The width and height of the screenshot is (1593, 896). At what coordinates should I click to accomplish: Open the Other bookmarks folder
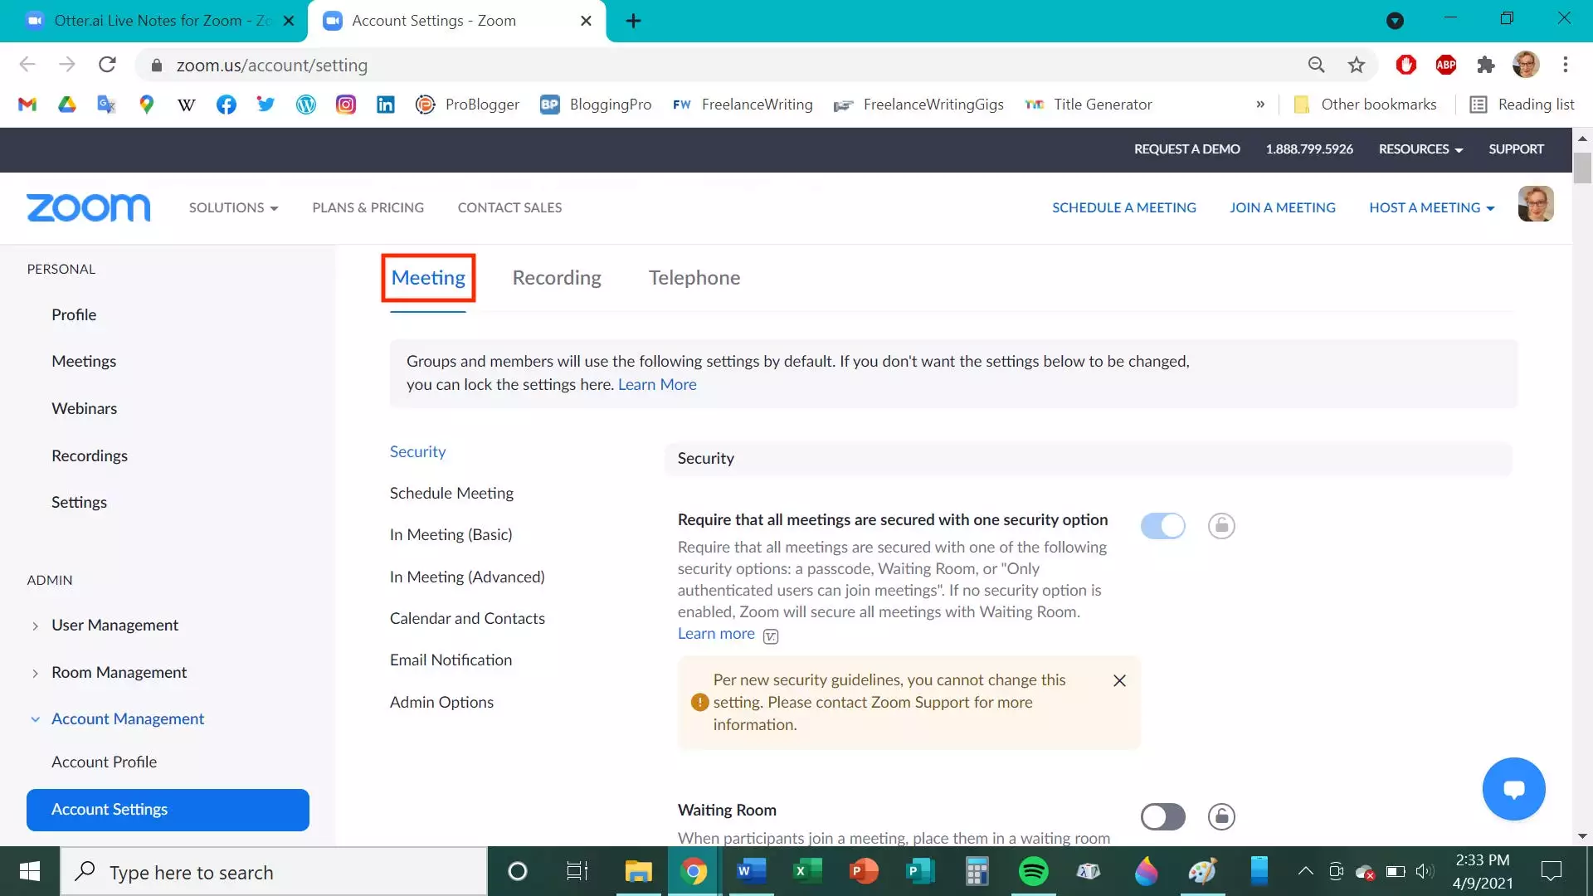click(1365, 105)
